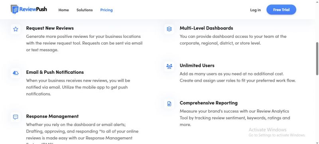Screen dimensions: 319x144
Task: Click the Log in link
Action: 255,10
